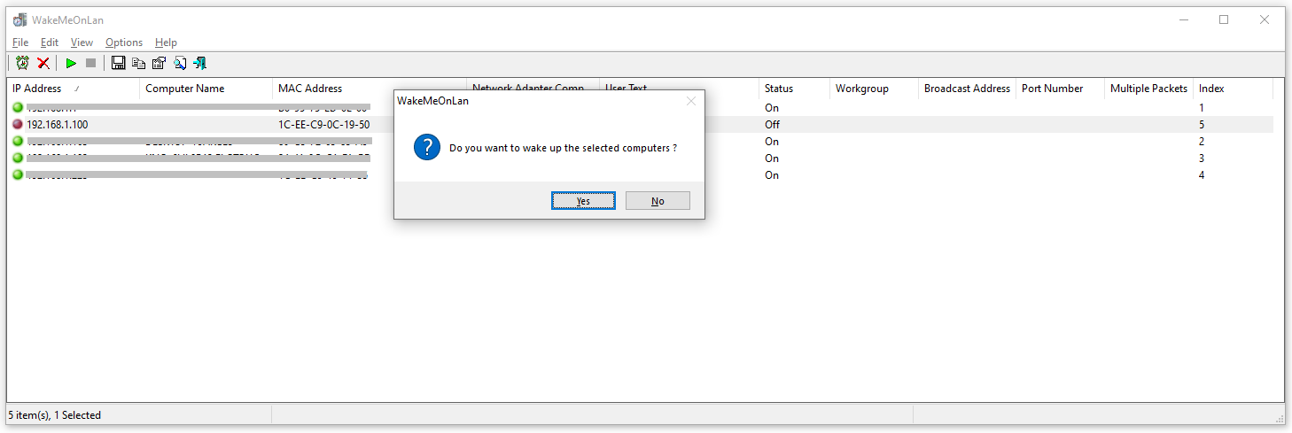
Task: Click the Port Number column header
Action: 1060,89
